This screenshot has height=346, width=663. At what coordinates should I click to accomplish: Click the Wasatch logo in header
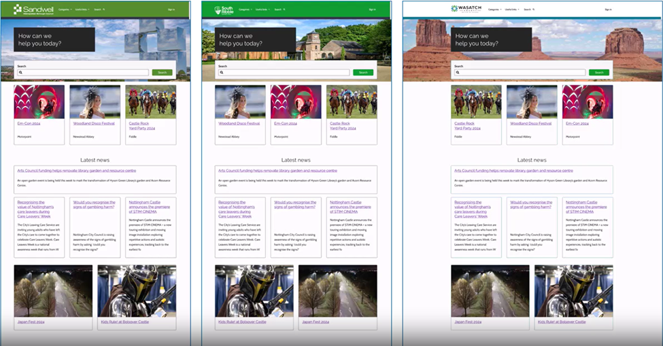point(466,9)
